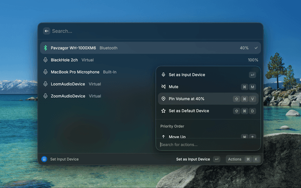The height and width of the screenshot is (188, 301).
Task: Choose Set as Input Device from actions menu
Action: pyautogui.click(x=187, y=75)
